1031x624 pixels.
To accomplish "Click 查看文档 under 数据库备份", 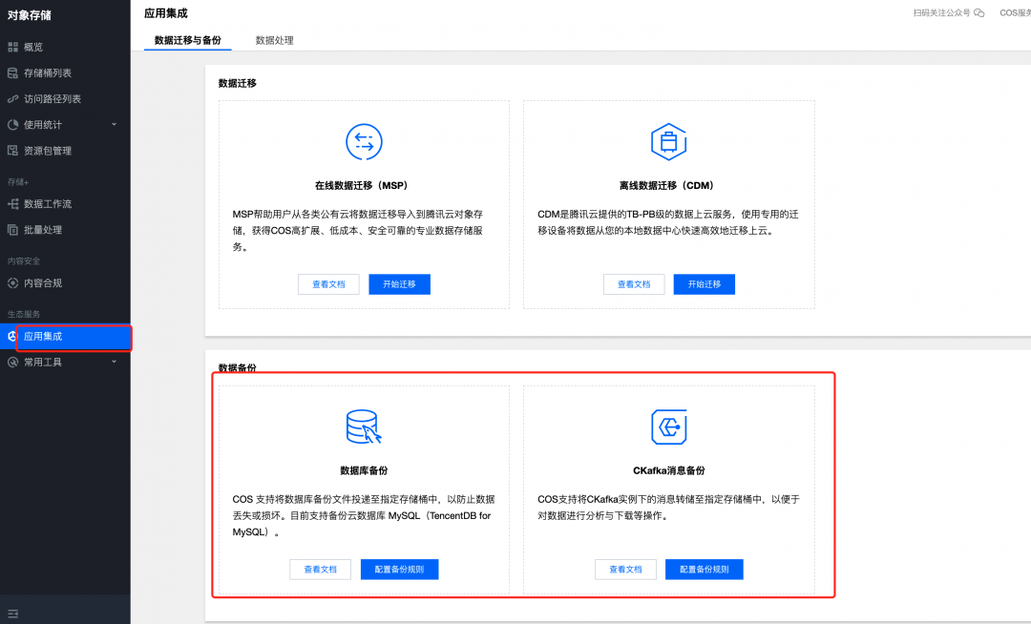I will tap(320, 570).
